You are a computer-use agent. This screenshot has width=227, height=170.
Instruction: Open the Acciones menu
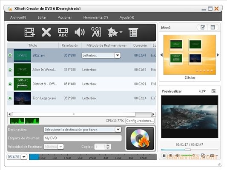pos(65,17)
